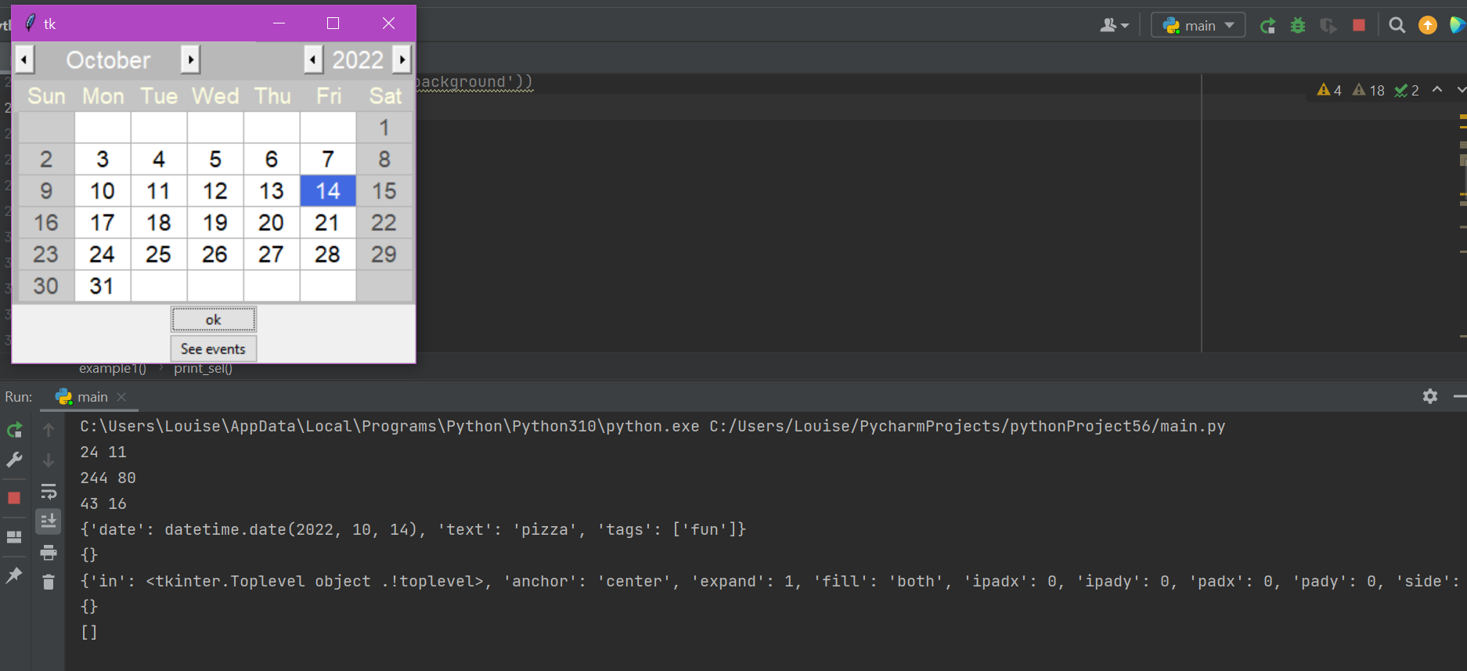Select October 25 in calendar

(159, 254)
